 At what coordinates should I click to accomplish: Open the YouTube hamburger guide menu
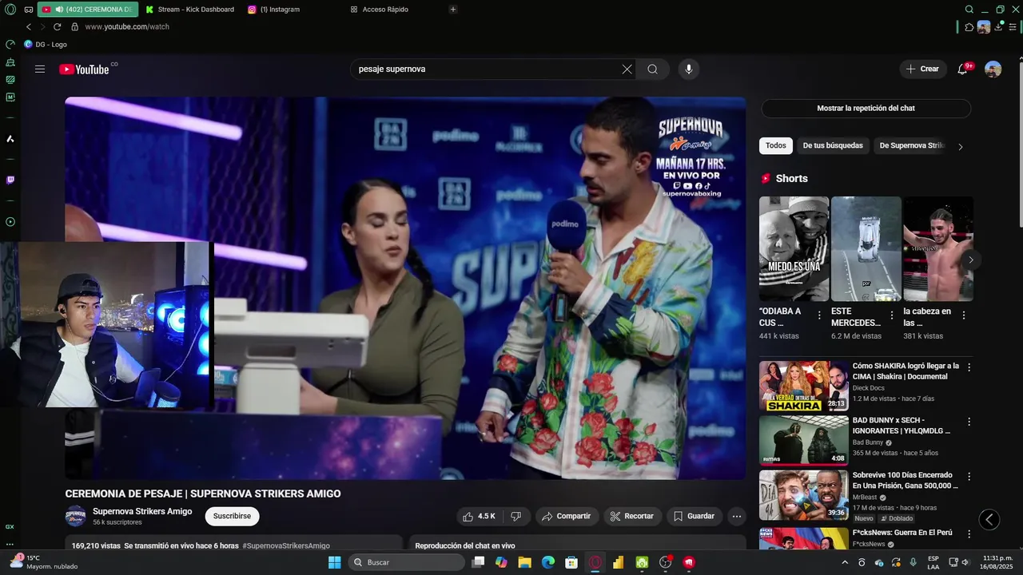pos(40,69)
